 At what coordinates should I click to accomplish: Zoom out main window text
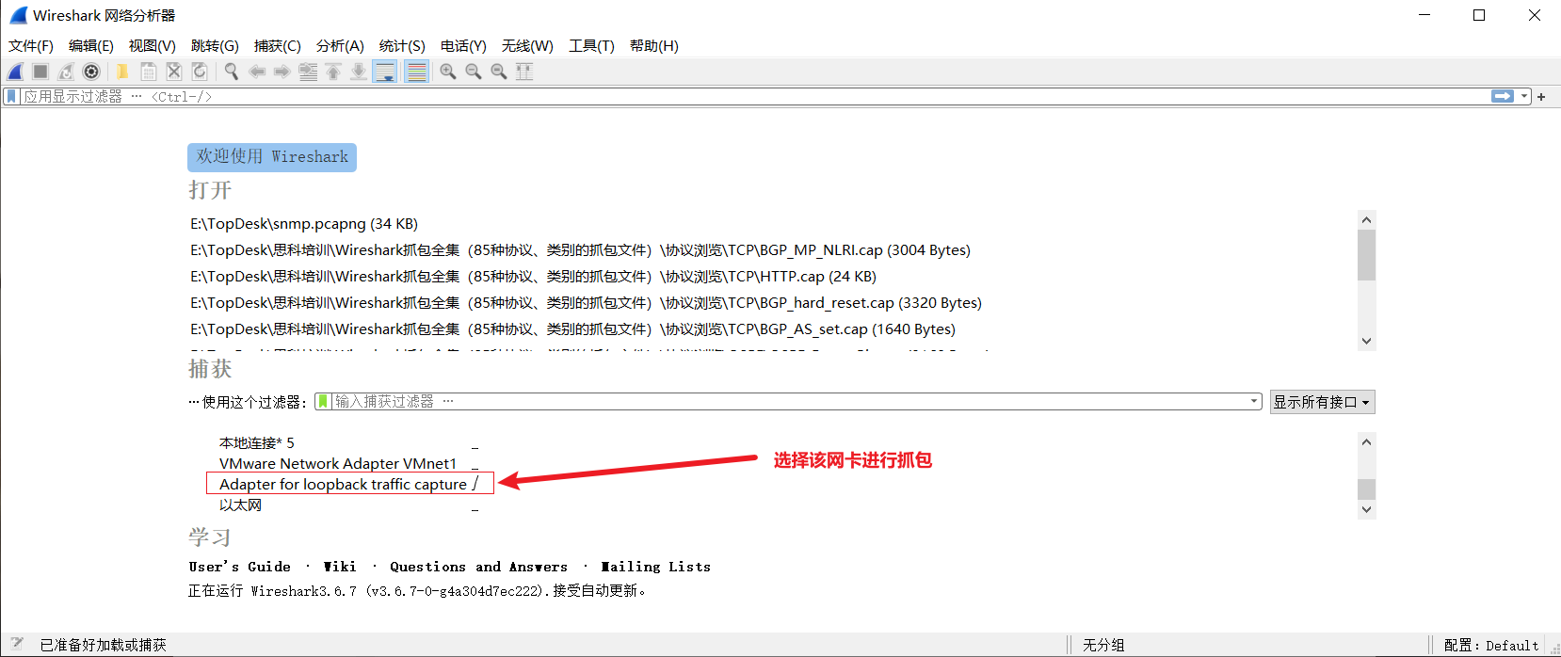coord(474,72)
